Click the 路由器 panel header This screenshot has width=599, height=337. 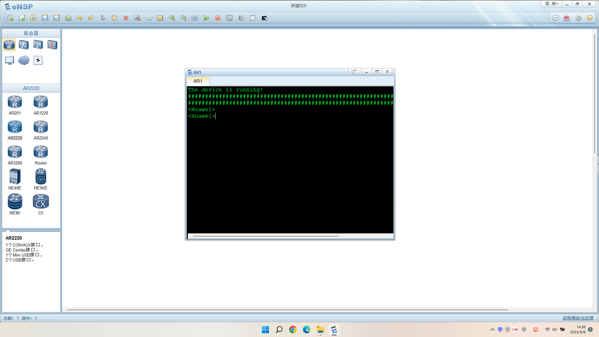click(x=31, y=33)
